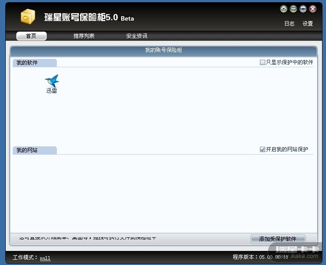Switch to the 首页 tab
The image size is (326, 265).
31,36
